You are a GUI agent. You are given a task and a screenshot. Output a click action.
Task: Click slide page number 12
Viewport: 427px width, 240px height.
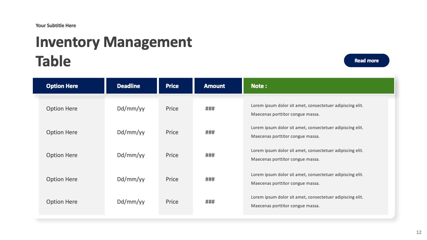(419, 232)
